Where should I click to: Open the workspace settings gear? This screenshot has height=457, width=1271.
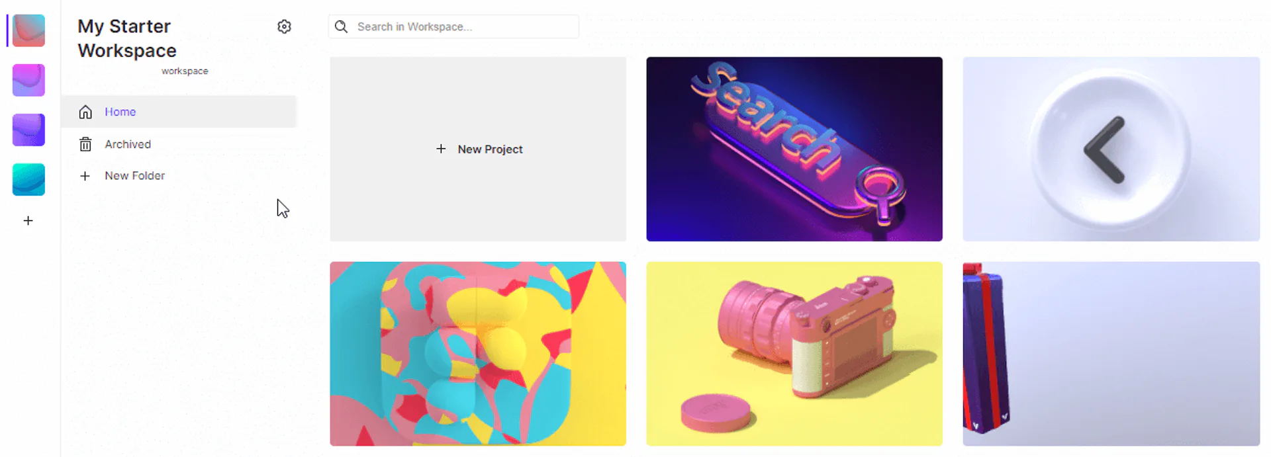pos(284,26)
